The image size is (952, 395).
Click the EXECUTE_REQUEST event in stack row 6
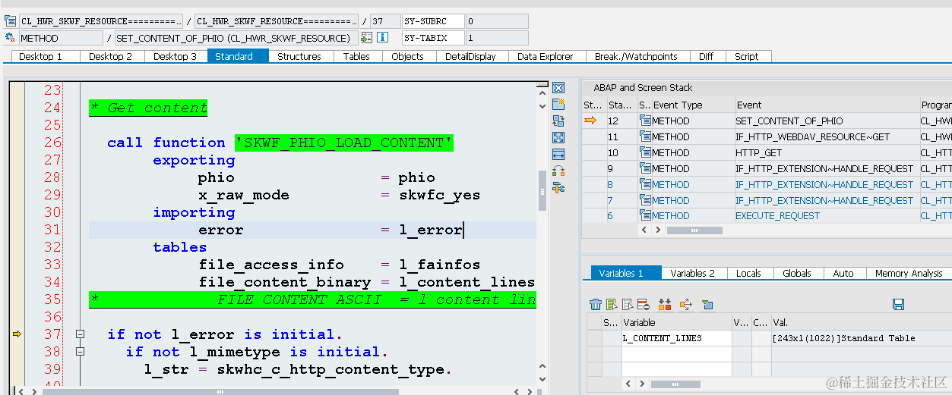(x=777, y=216)
